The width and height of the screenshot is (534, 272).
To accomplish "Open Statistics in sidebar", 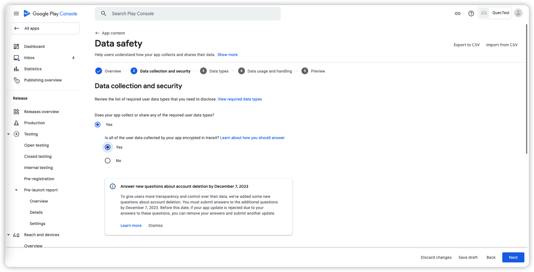I will pos(33,69).
